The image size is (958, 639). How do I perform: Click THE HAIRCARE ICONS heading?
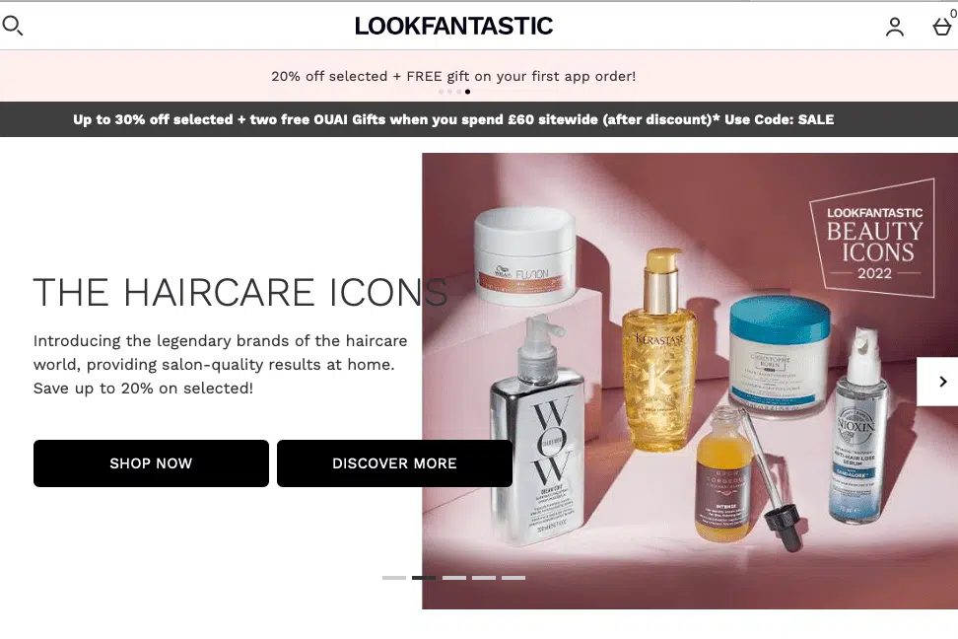240,292
